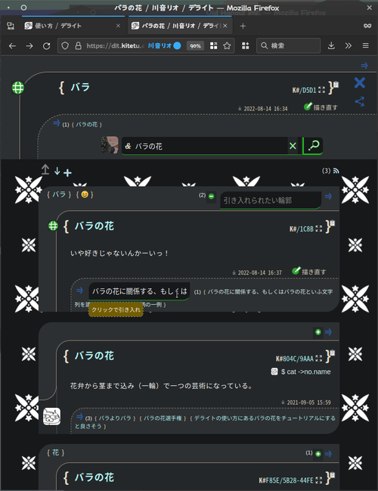
Task: Click the RSS feed icon next to (3)
Action: point(336,171)
